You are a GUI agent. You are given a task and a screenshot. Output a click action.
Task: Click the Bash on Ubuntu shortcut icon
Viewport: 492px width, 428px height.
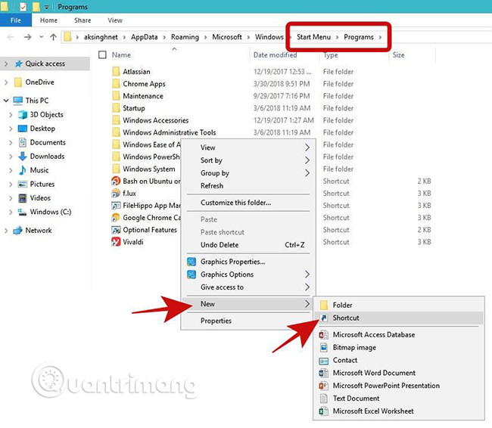click(x=116, y=181)
